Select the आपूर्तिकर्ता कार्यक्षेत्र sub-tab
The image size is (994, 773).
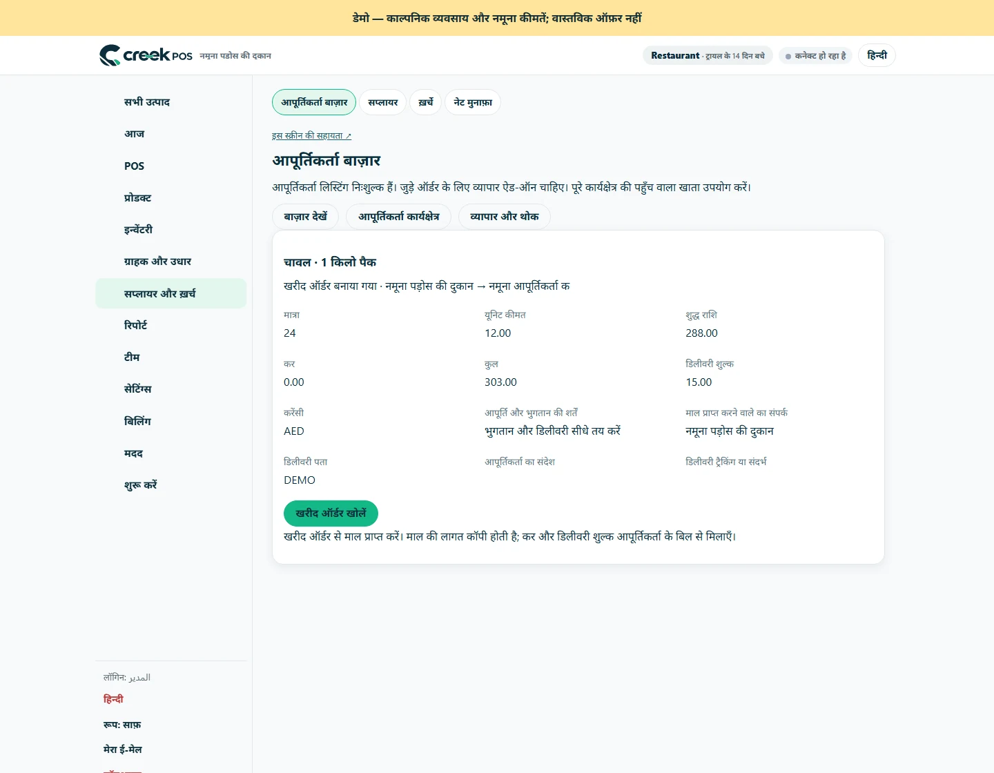click(398, 217)
